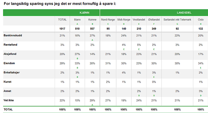This screenshot has height=113, width=208.
Task: Click the Midt-Norge column header
Action: point(123,20)
